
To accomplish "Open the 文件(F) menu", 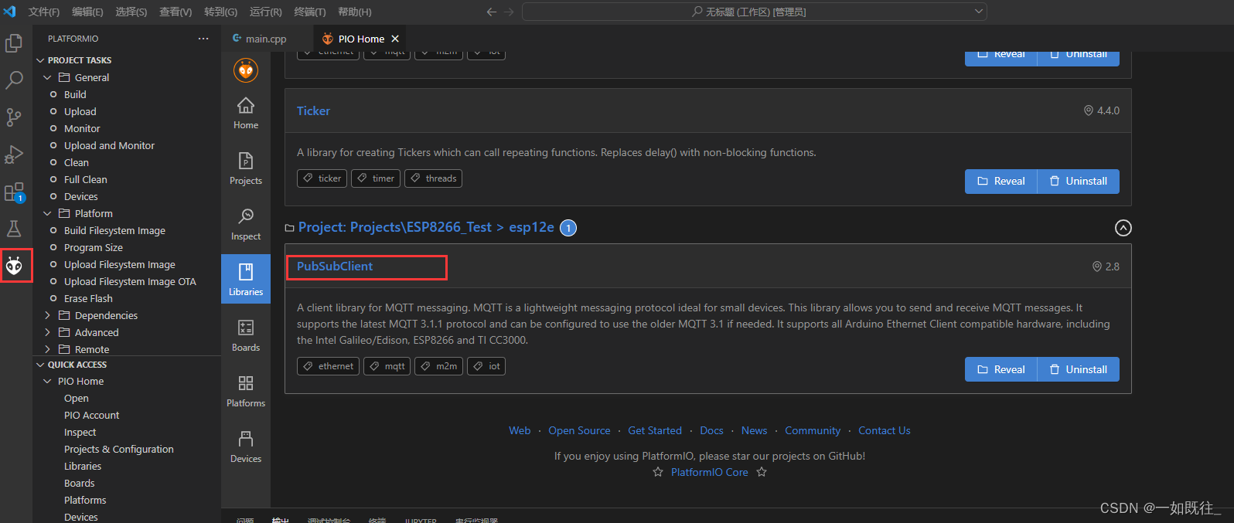I will coord(44,12).
